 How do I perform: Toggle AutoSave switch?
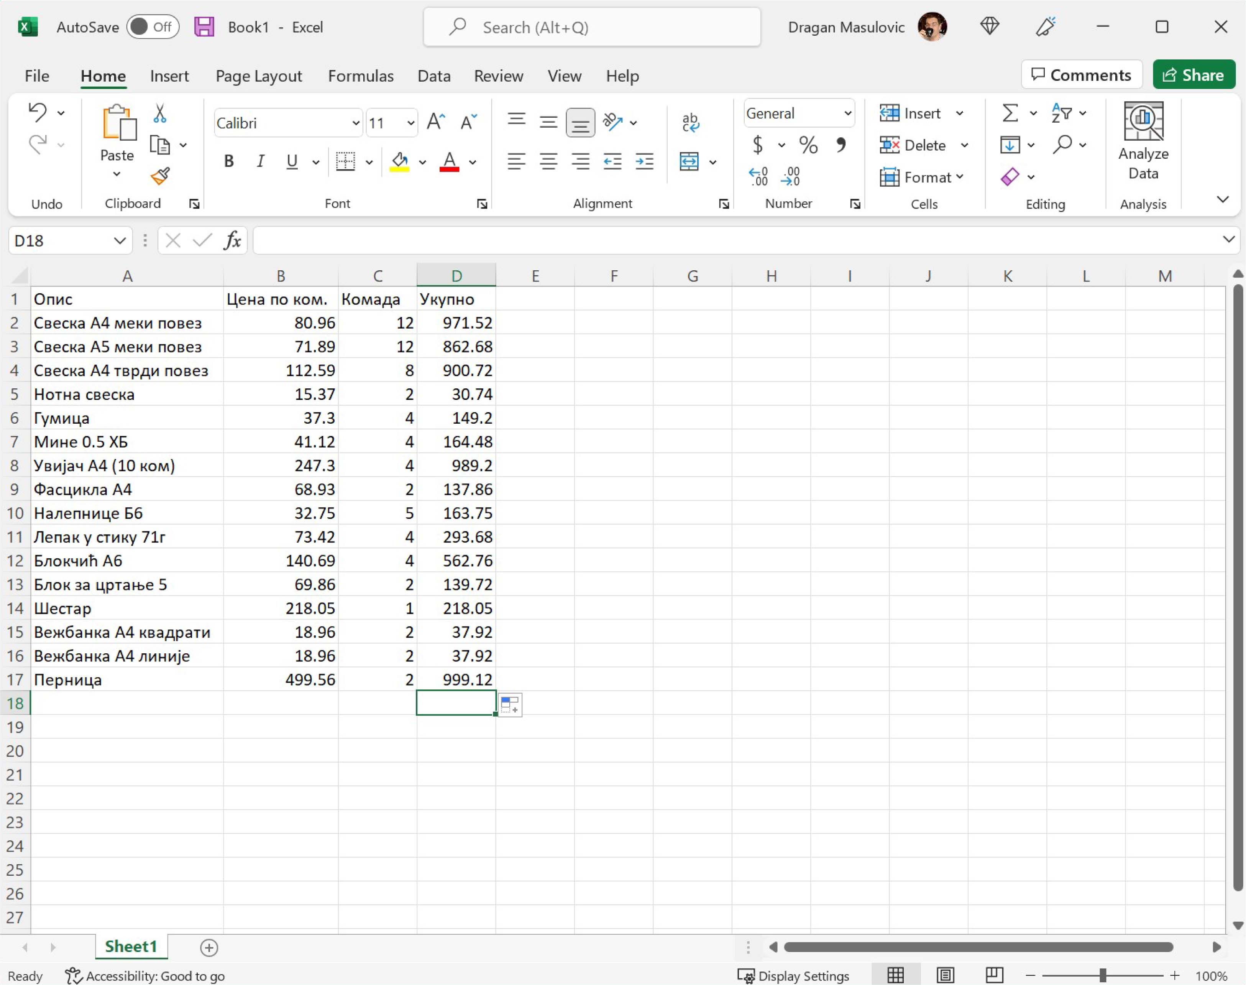[153, 27]
